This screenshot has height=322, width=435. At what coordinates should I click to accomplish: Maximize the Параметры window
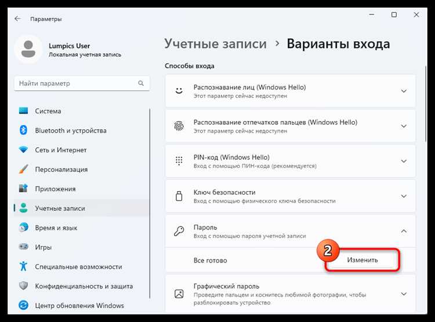click(394, 14)
